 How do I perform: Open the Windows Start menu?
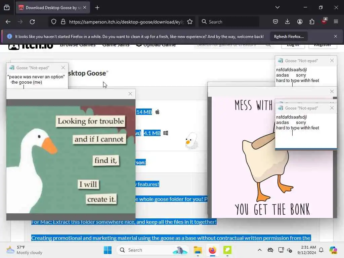point(107,250)
